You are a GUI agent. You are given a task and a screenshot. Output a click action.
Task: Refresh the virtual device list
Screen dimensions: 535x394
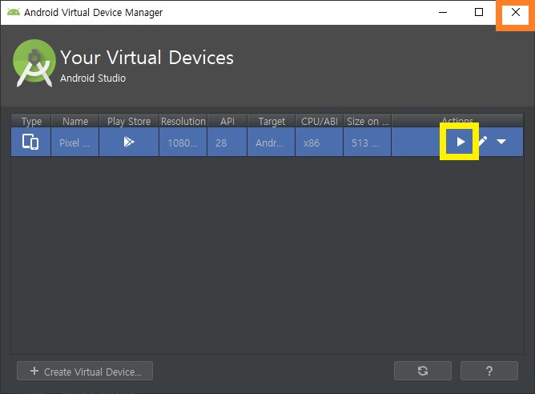tap(423, 371)
